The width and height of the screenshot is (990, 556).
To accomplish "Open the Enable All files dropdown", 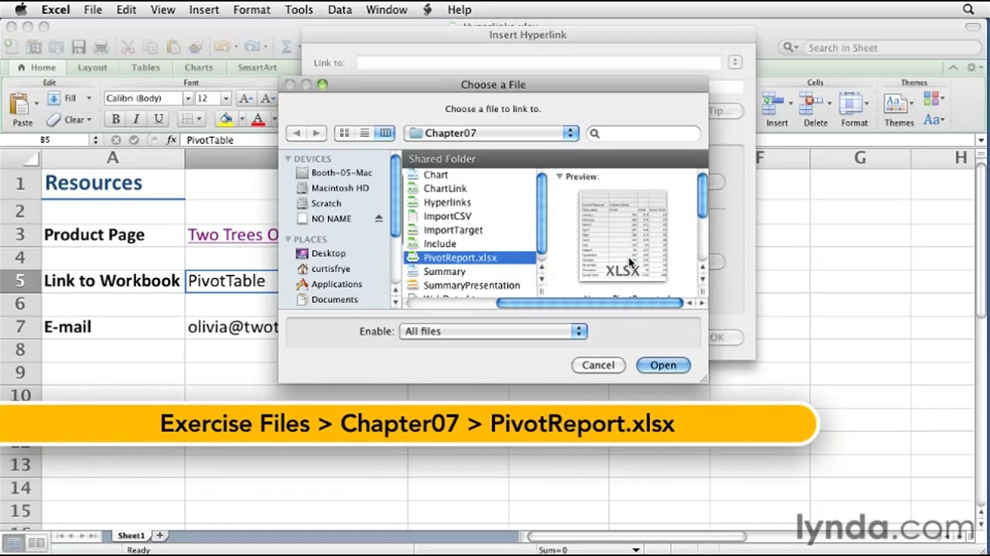I will click(x=493, y=331).
